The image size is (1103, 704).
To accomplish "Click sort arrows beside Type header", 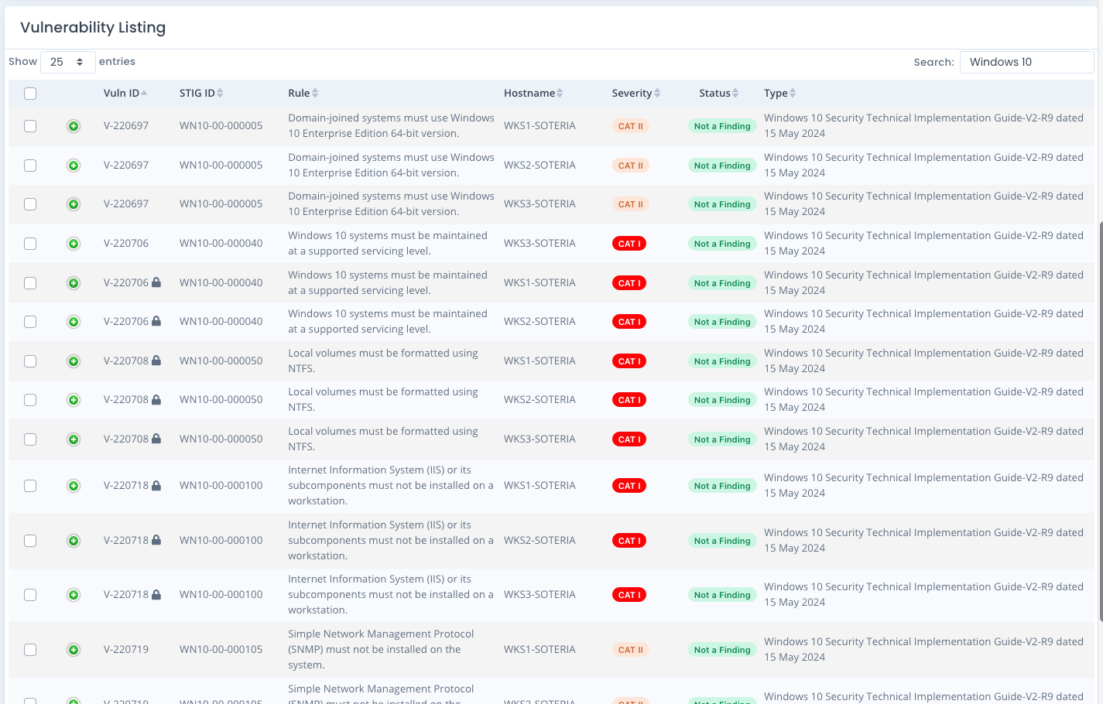I will pos(793,93).
